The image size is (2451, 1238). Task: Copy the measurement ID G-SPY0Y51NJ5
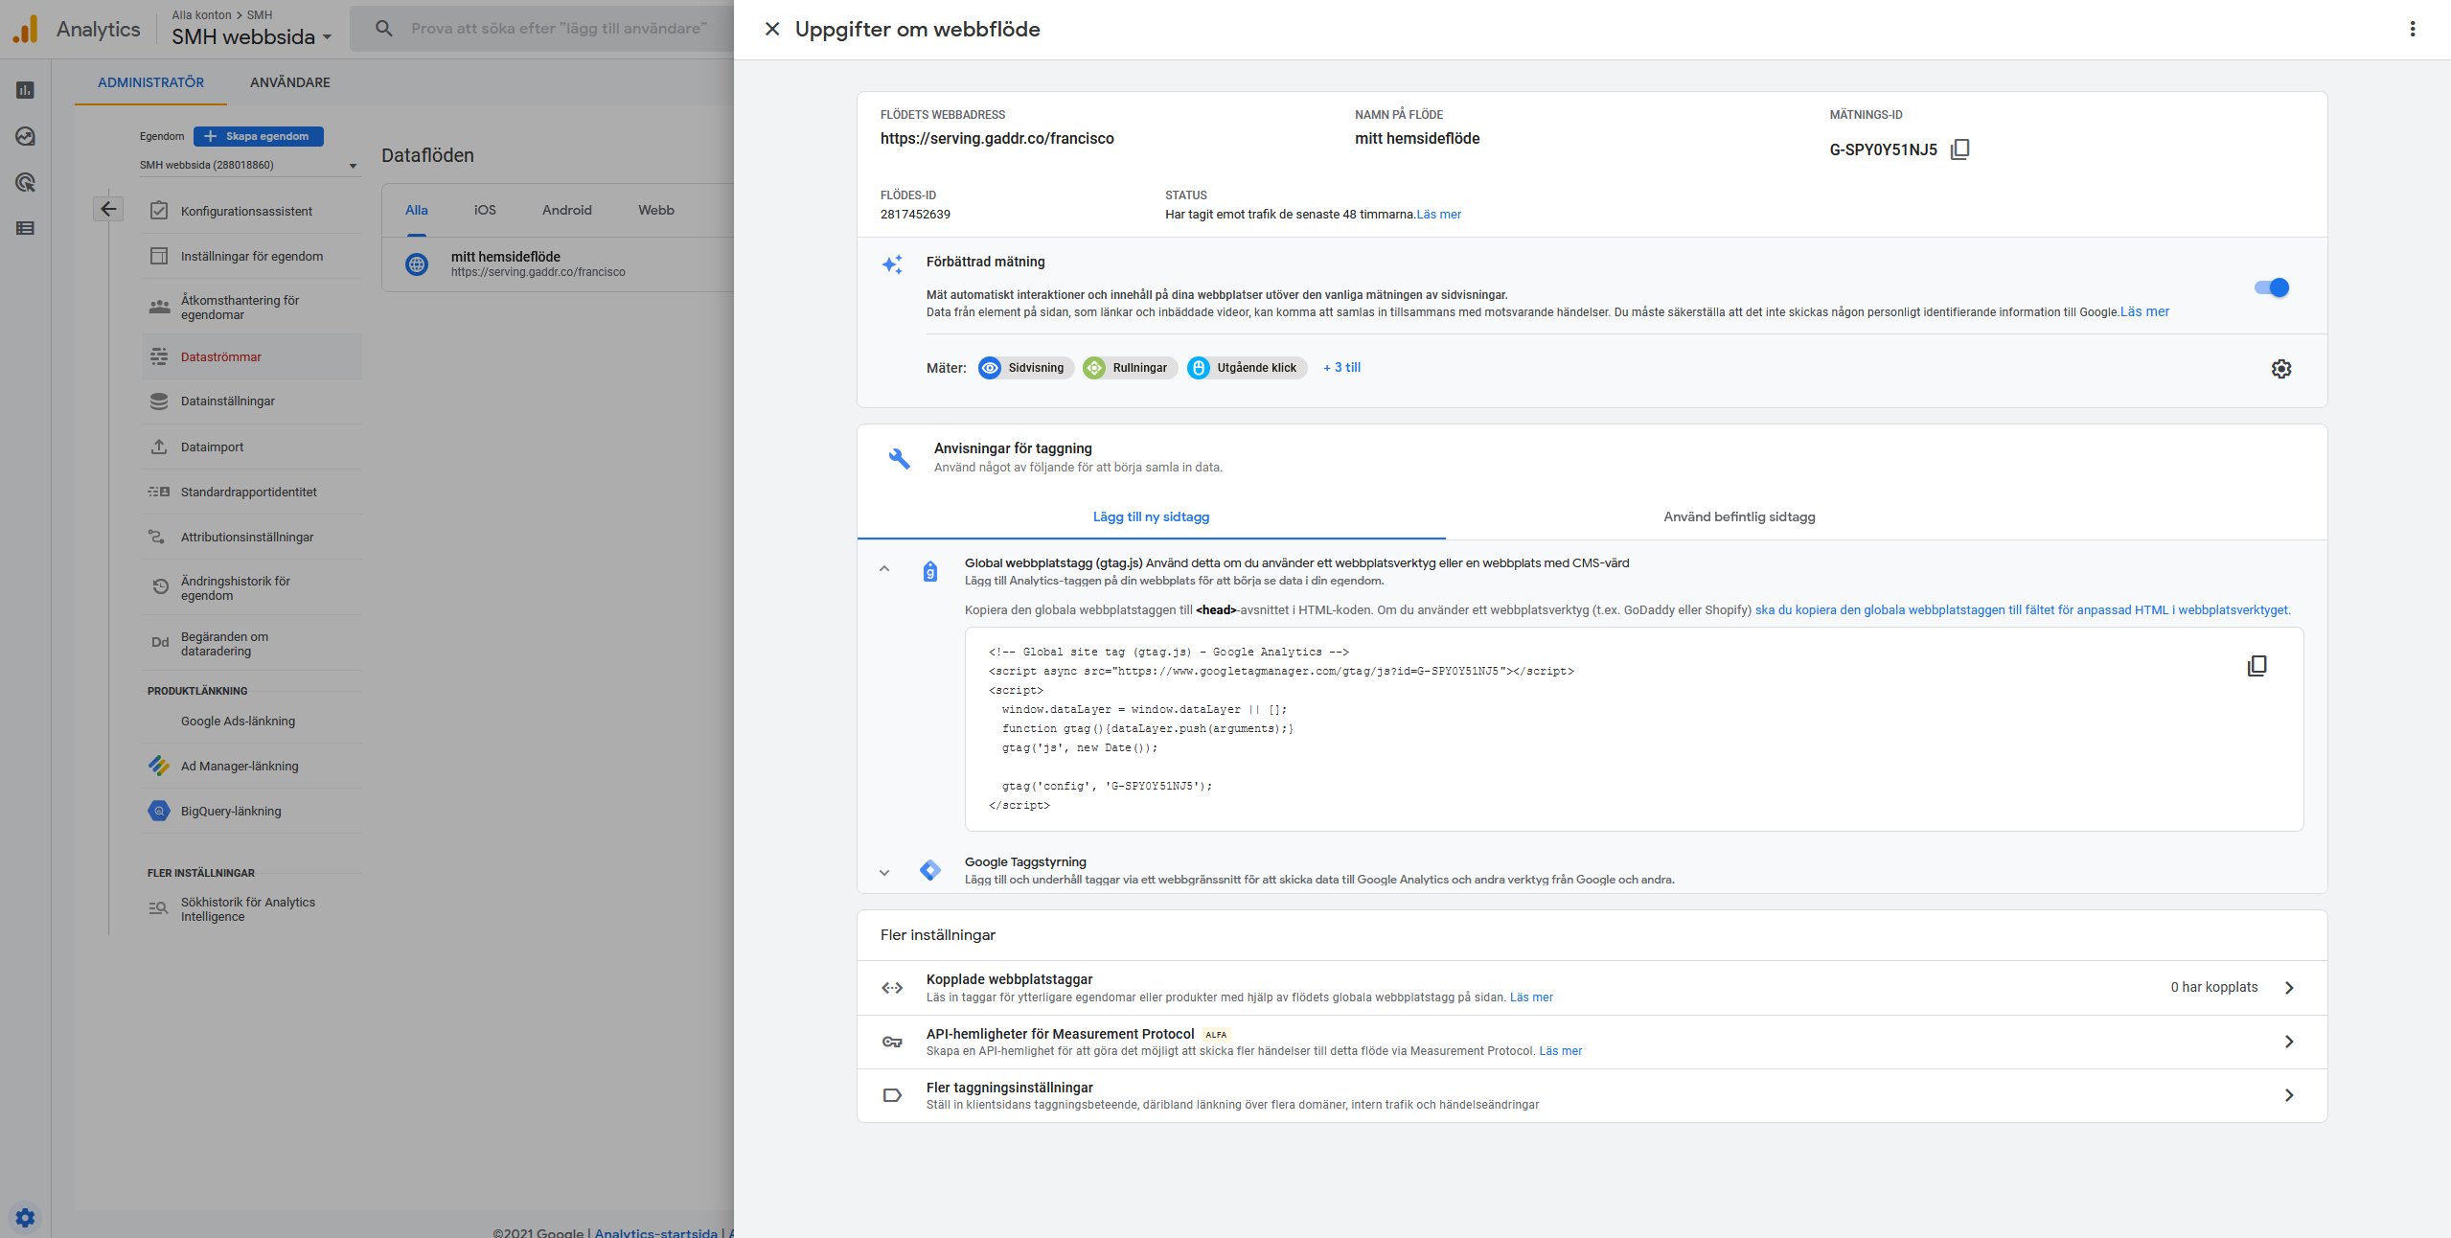(1959, 149)
